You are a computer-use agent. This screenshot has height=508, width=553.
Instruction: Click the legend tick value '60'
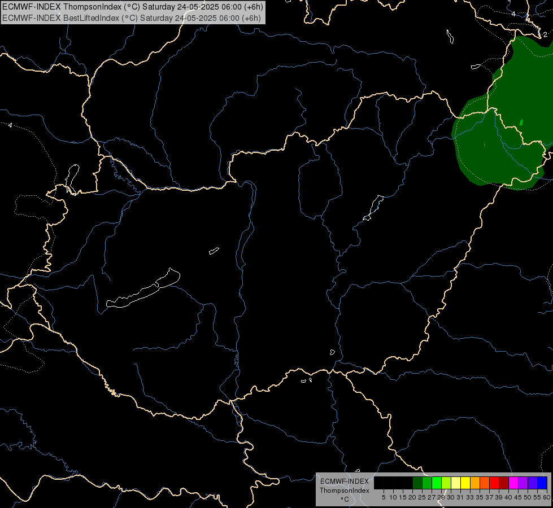tap(547, 497)
